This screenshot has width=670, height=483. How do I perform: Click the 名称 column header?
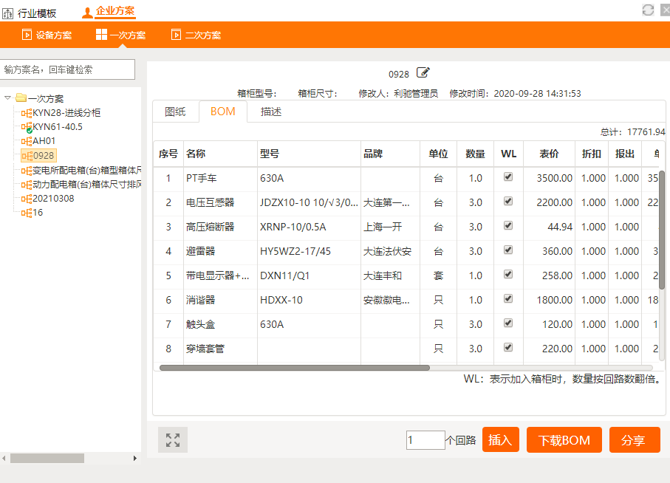pos(220,154)
